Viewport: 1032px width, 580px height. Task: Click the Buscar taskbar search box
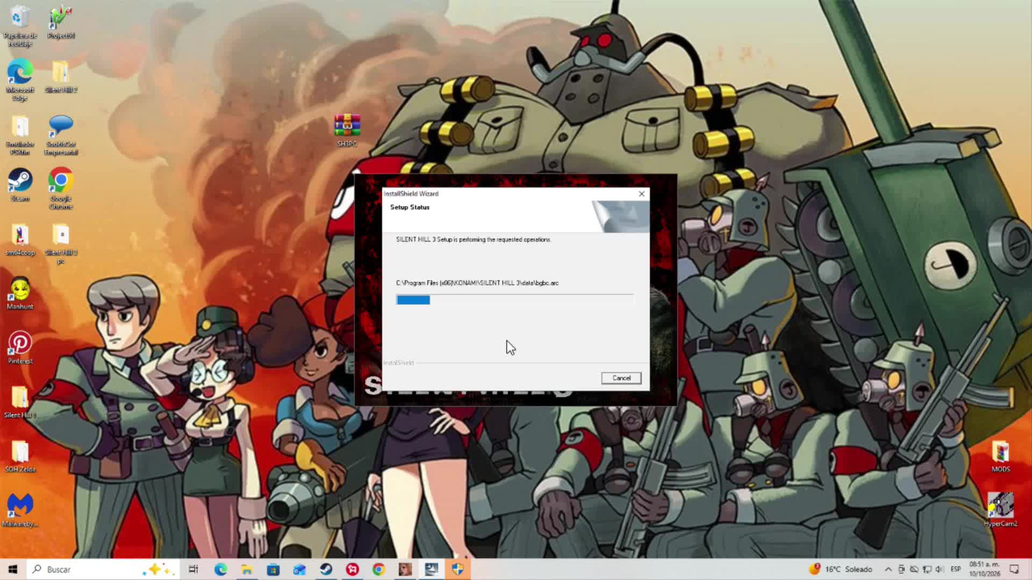102,569
